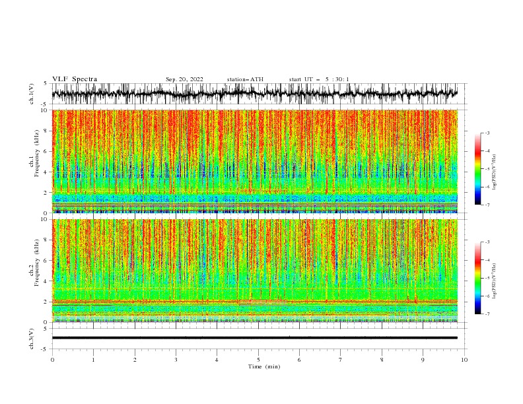
Task: Click the "ch.3(V)" waveform axis label
Action: [32, 339]
